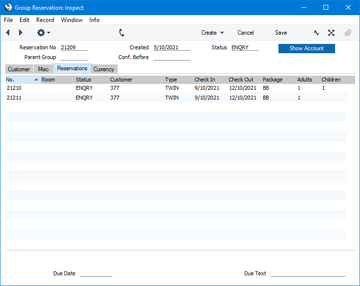
Task: Click the Save button
Action: coord(281,33)
